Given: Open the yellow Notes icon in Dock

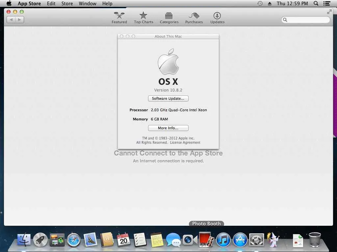Looking at the screenshot, I should point(156,240).
